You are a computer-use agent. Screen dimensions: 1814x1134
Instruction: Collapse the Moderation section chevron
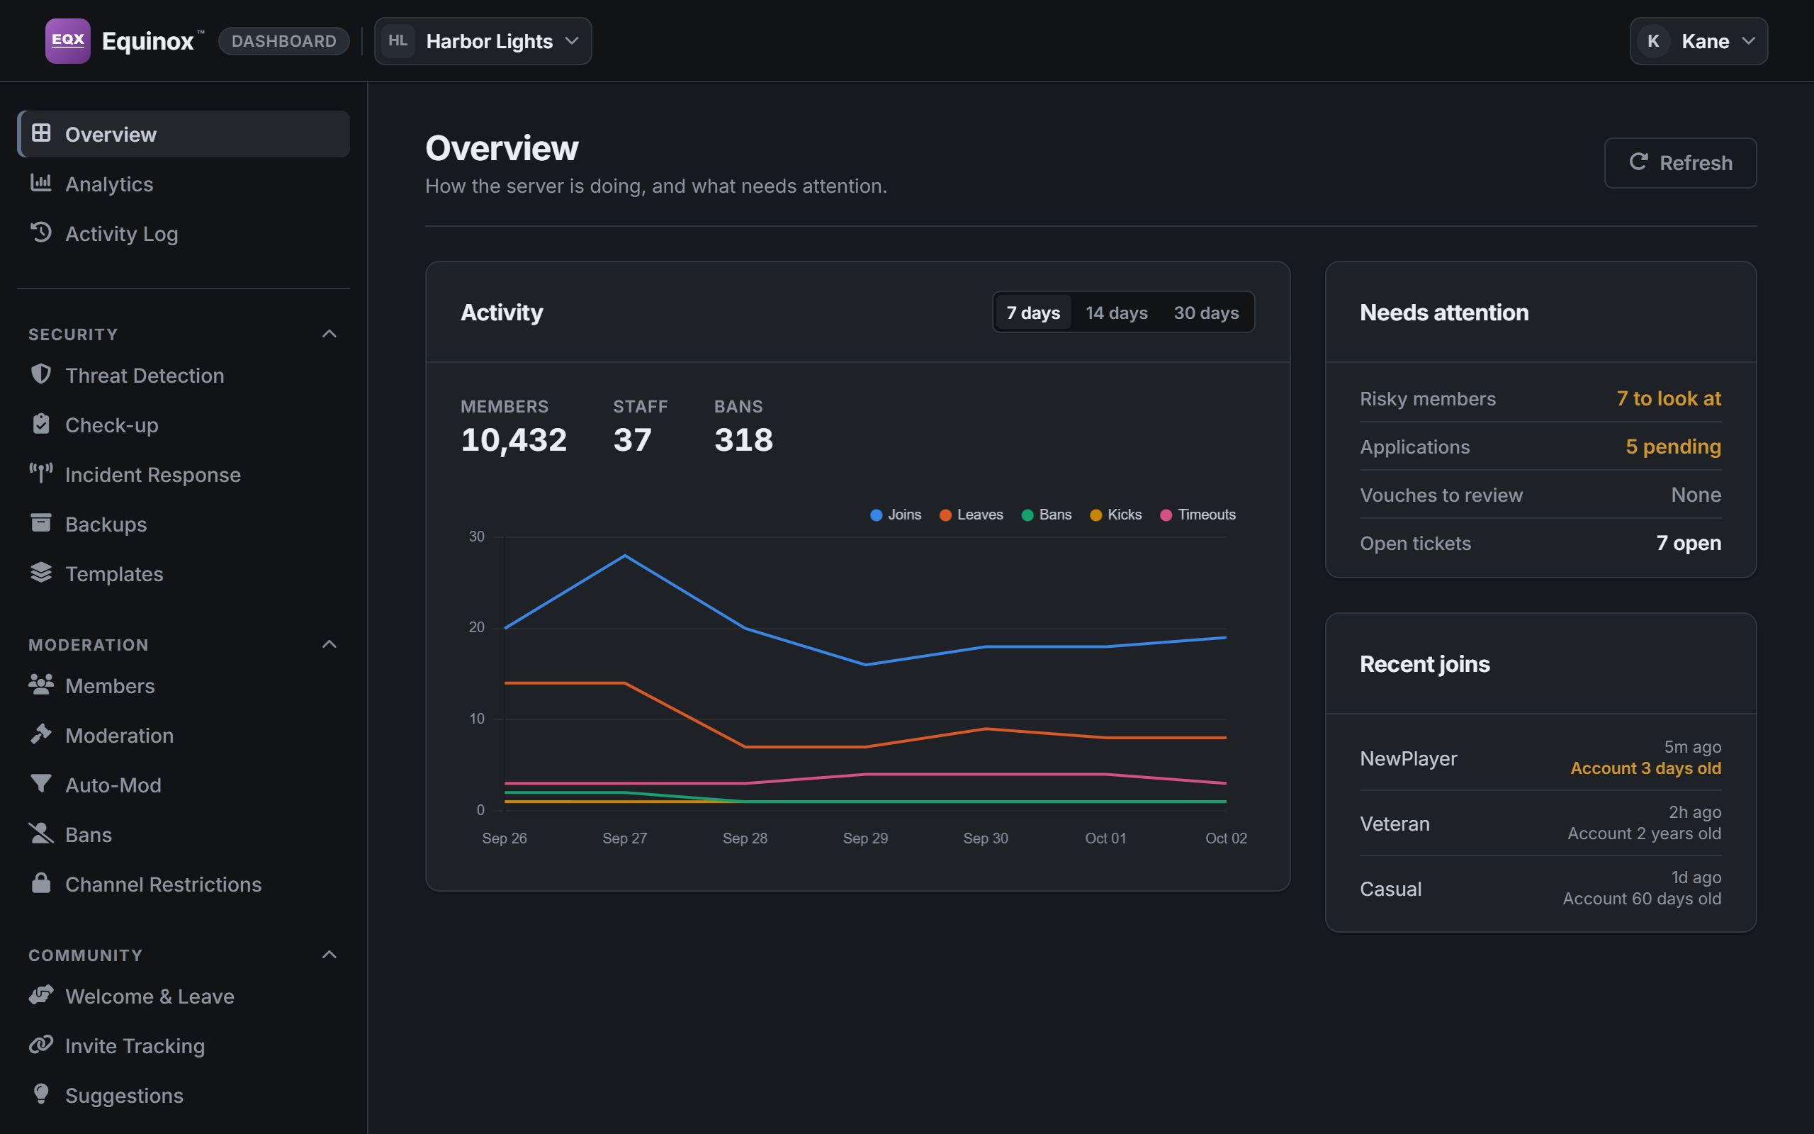point(329,644)
